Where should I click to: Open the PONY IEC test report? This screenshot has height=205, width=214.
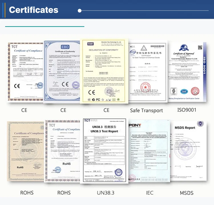(x=149, y=151)
